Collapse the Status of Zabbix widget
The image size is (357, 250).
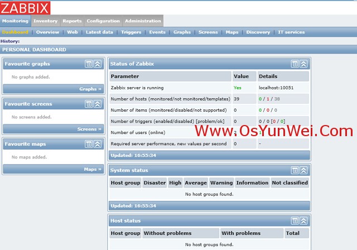click(x=304, y=64)
